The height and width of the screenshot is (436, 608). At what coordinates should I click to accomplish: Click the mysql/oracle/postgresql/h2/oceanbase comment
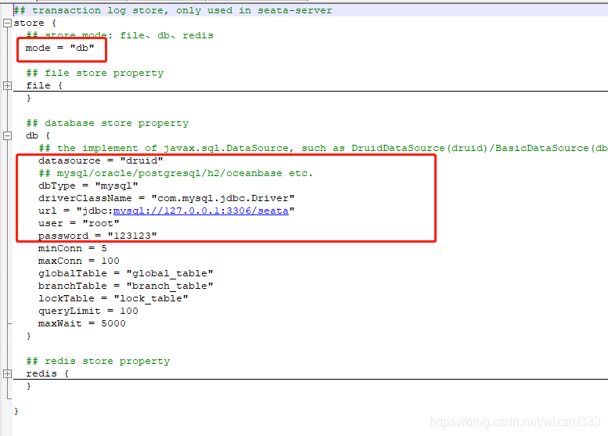tap(175, 173)
